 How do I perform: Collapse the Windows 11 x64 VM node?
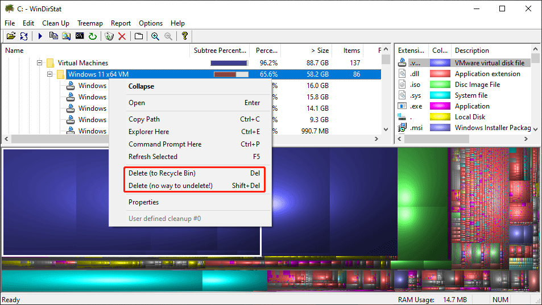[x=50, y=74]
